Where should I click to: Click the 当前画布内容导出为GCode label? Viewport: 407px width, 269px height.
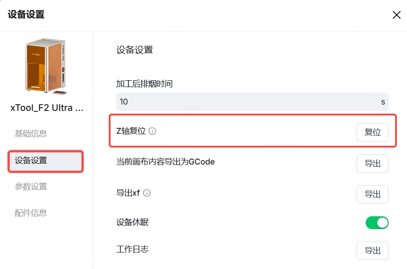point(166,162)
